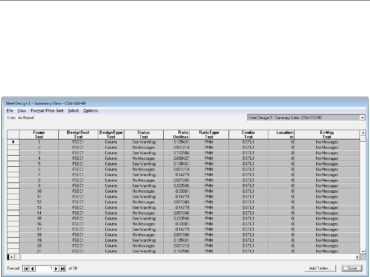The image size is (370, 277).
Task: Open the View menu
Action: coord(22,111)
